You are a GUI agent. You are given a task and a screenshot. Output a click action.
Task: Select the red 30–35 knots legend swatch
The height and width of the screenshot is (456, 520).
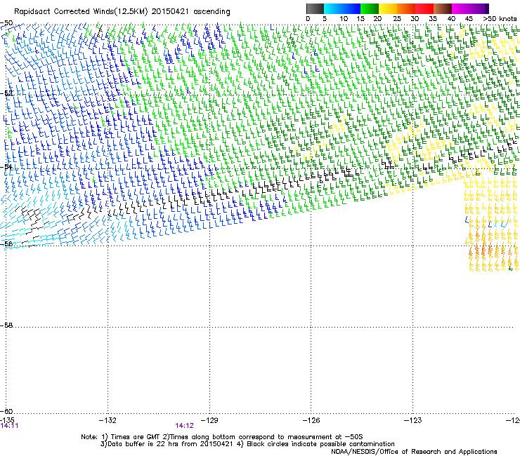click(x=424, y=8)
